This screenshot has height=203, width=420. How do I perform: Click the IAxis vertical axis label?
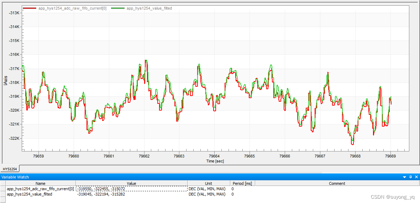coord(5,80)
